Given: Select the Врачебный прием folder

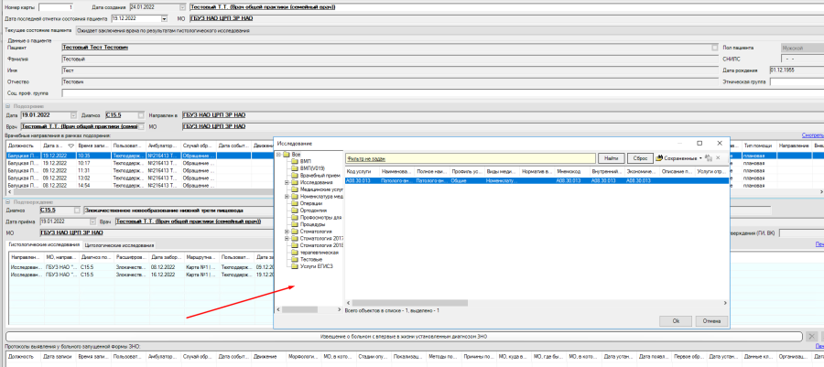Looking at the screenshot, I should pyautogui.click(x=316, y=176).
